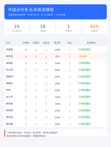This screenshot has height=147, width=111.
Task: Click the 全部已跟进 badge in 庄俊彬's row
Action: 85,49
